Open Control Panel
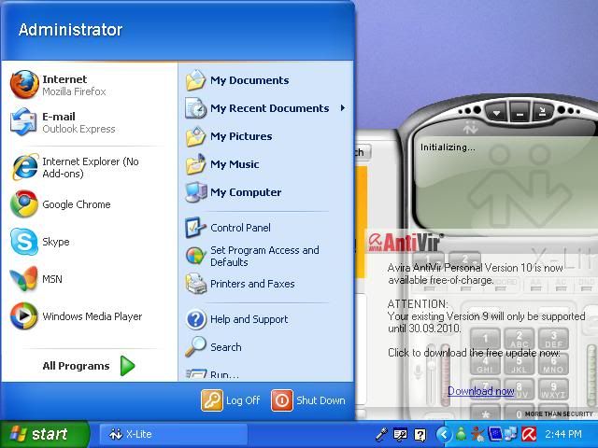 (x=228, y=228)
